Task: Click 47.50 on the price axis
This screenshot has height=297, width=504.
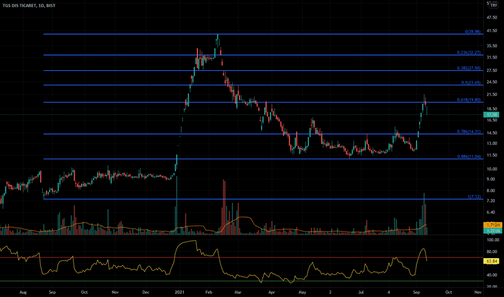Action: [492, 17]
